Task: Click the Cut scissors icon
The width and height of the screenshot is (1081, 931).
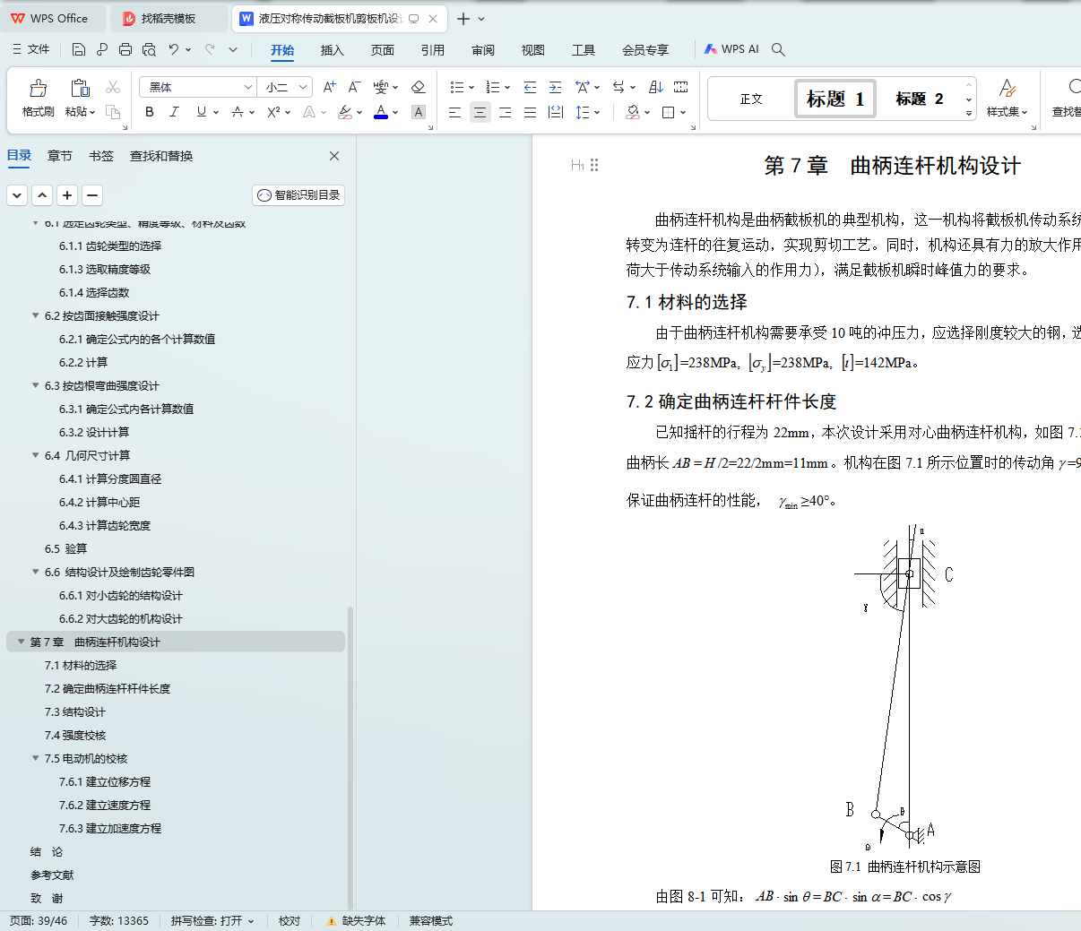Action: 113,87
